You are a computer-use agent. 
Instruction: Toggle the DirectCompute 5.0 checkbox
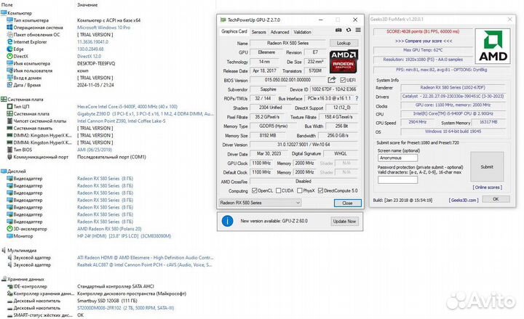pyautogui.click(x=320, y=190)
